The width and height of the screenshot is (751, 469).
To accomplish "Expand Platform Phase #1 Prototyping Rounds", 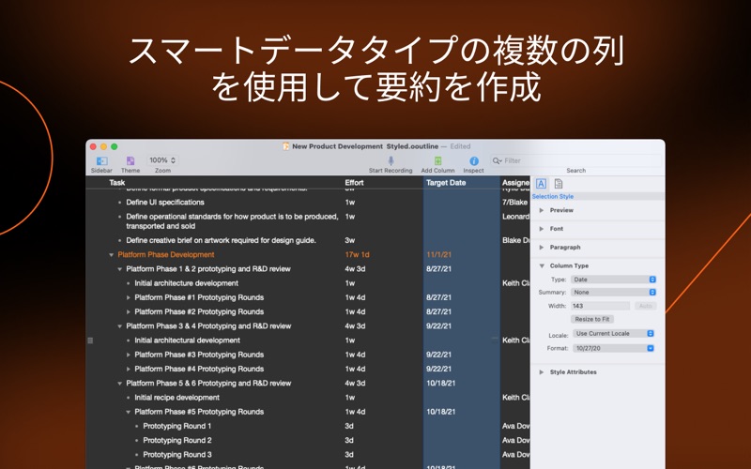I will (129, 297).
